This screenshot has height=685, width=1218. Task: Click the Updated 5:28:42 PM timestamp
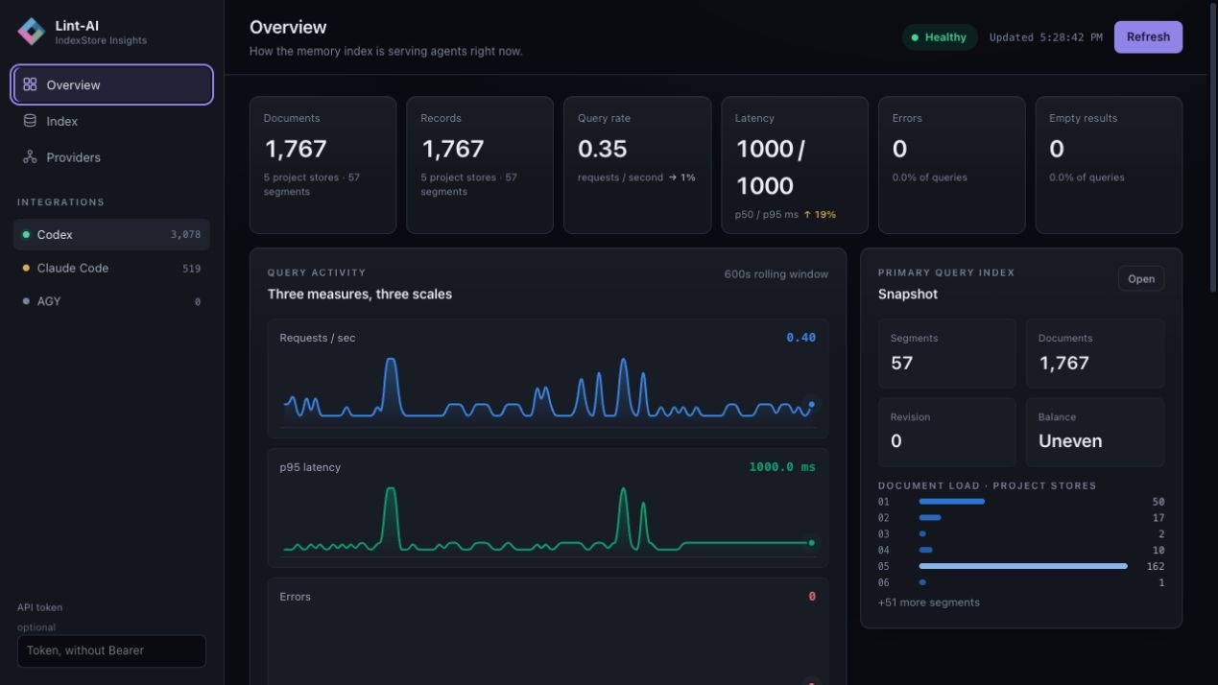(1045, 37)
